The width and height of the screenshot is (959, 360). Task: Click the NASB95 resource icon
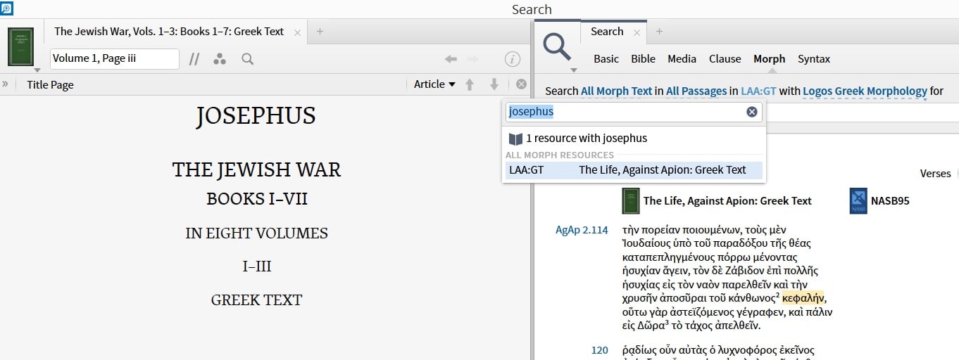click(858, 200)
